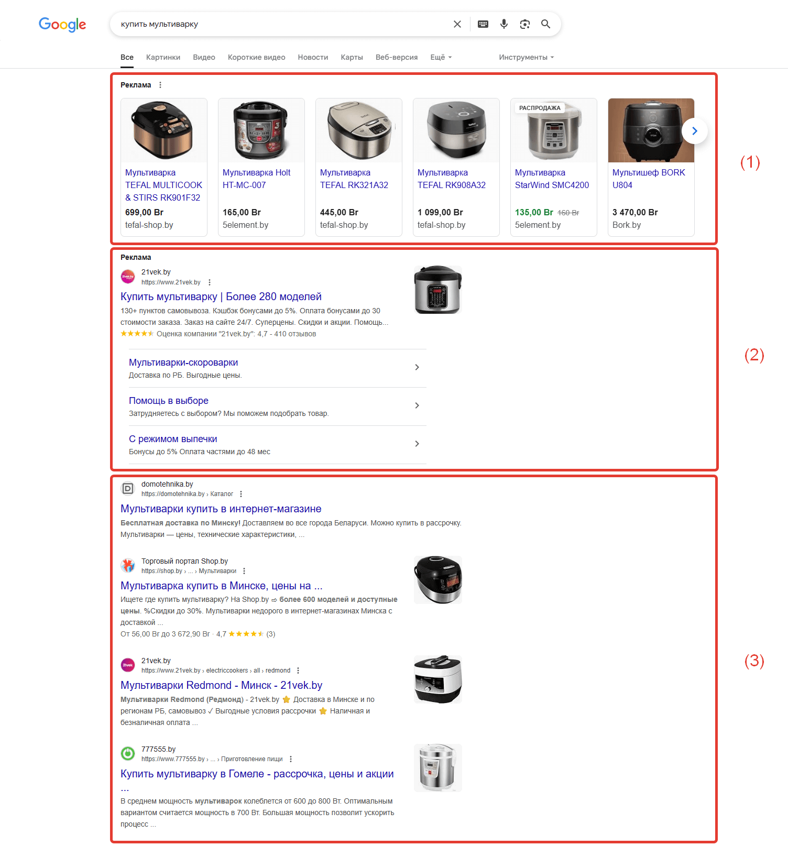Open Мультиварка Holt HT-MC-007 product

pos(256,179)
